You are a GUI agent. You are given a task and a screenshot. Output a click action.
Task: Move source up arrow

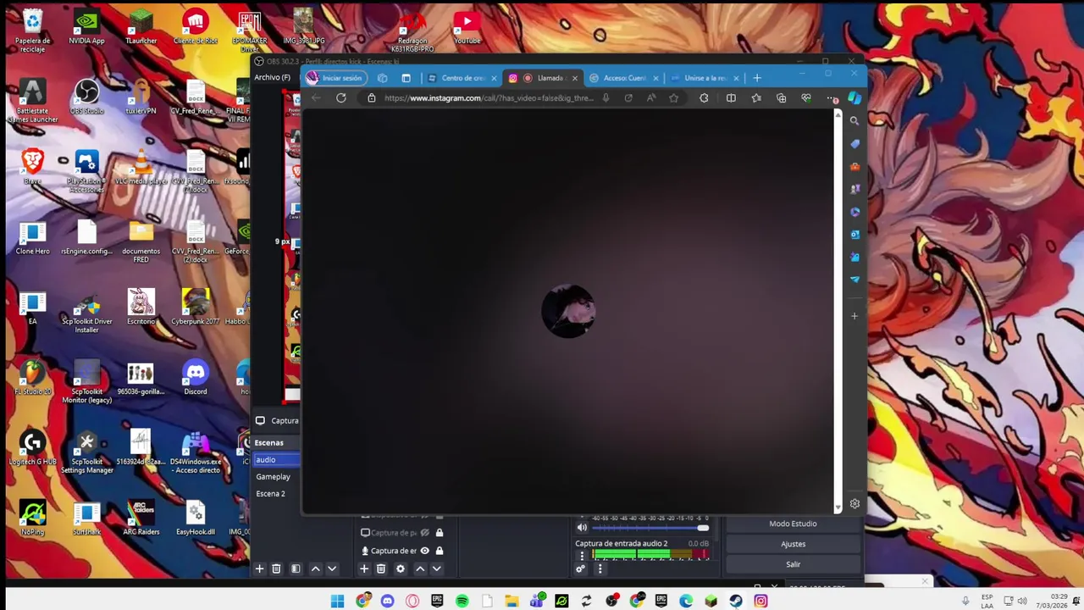coord(420,569)
